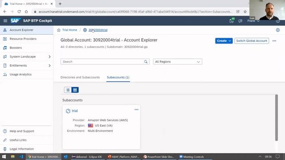The height and width of the screenshot is (160, 285).
Task: Click the Legal Information scales icon
Action: [5, 149]
